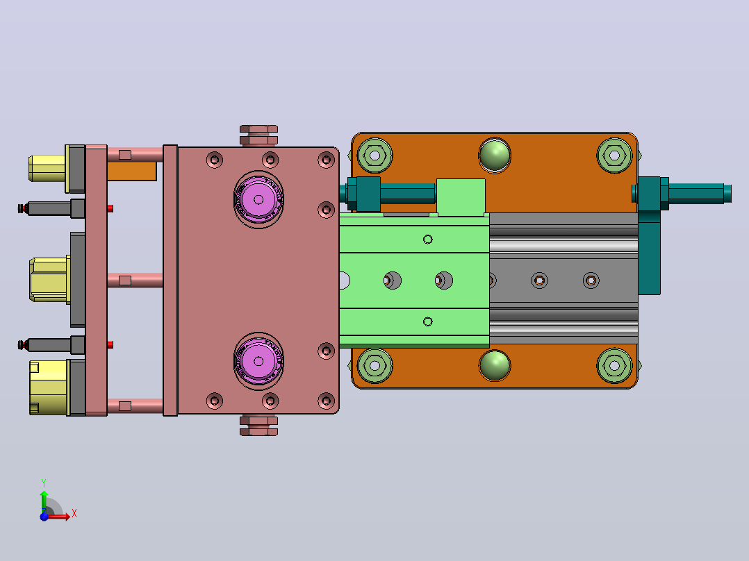
Task: Select the teal shock absorber rod at far right
Action: click(700, 194)
